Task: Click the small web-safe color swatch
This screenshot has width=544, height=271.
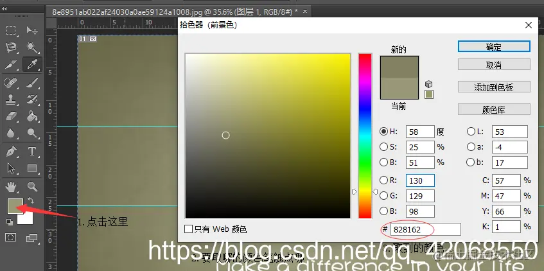Action: (x=429, y=95)
